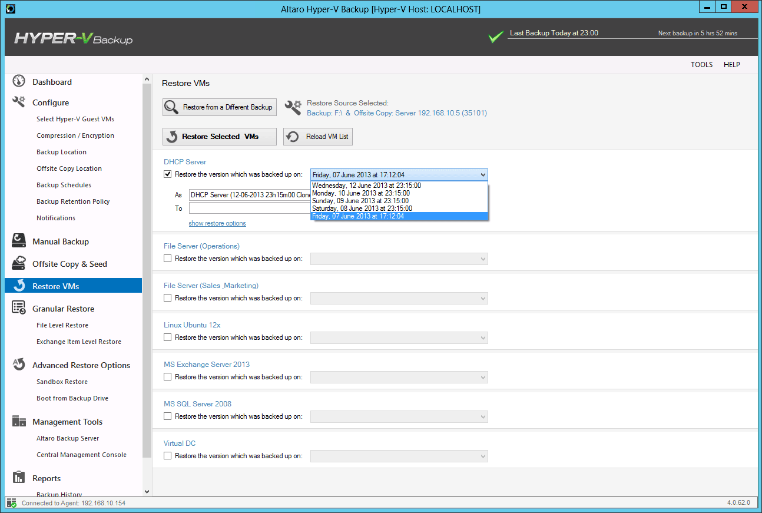Click the Backup F:\ & Offsite Copy source link

point(397,113)
